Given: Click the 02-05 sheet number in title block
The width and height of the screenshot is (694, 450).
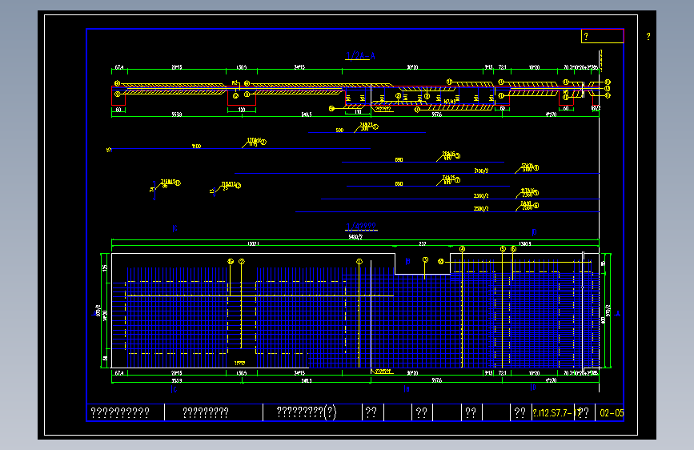Looking at the screenshot, I should (612, 413).
